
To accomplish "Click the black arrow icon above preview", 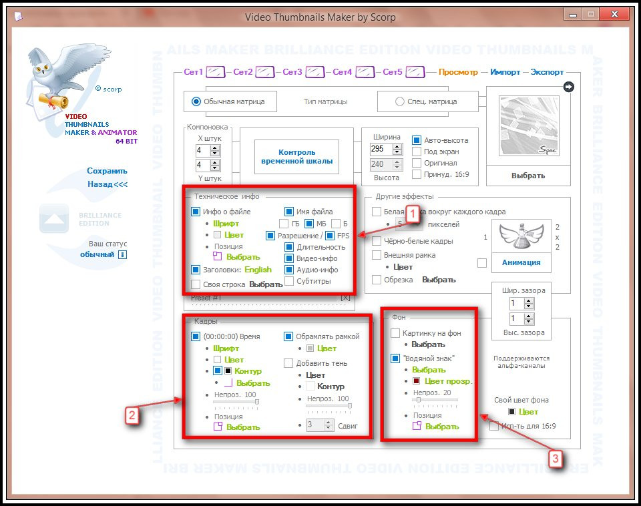I will (x=568, y=87).
